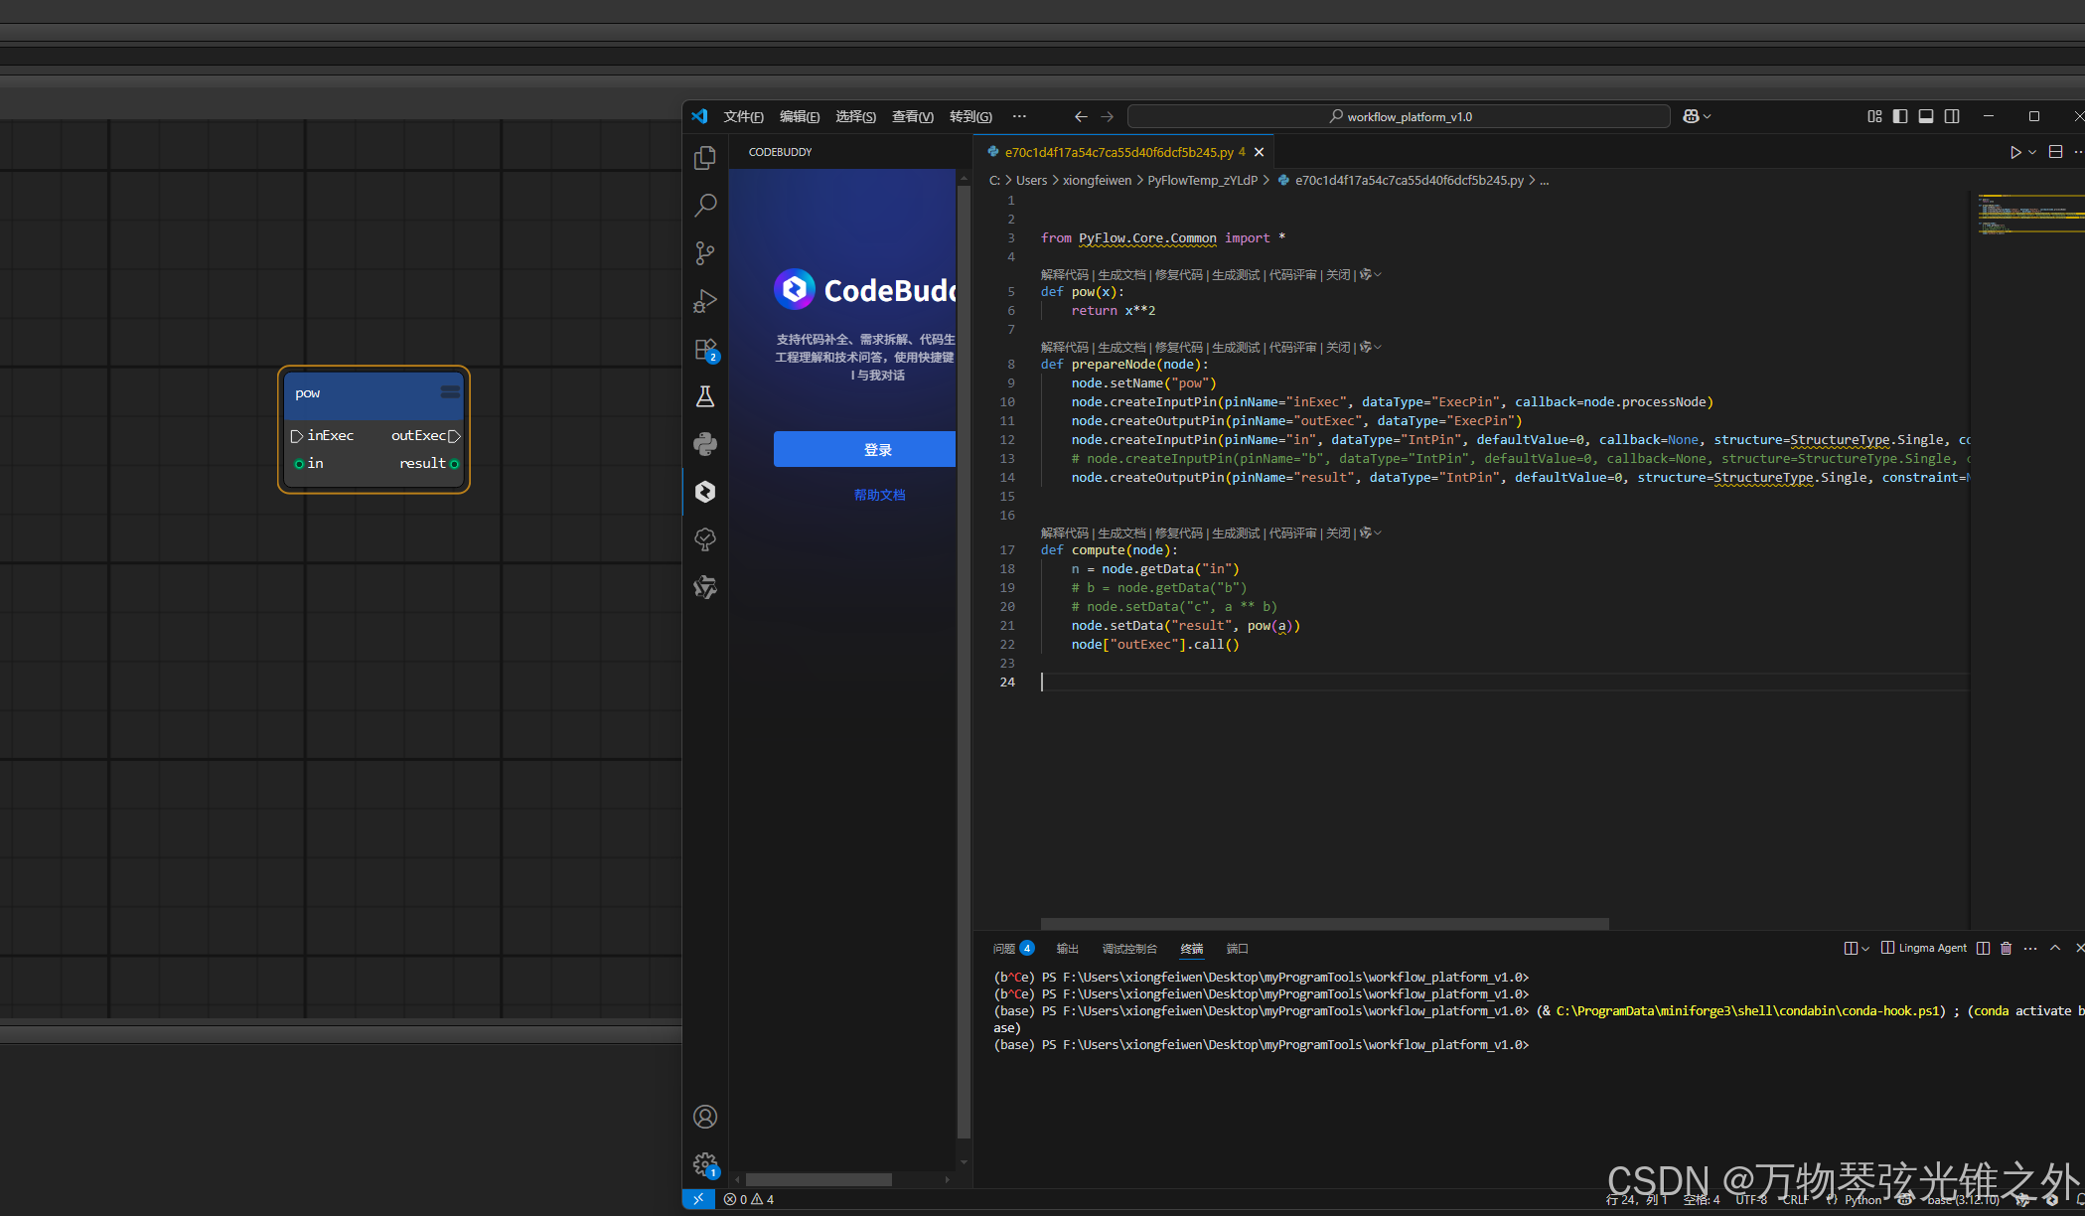2085x1216 pixels.
Task: Click the workflow_platform_v1.0 search box
Action: click(x=1399, y=116)
